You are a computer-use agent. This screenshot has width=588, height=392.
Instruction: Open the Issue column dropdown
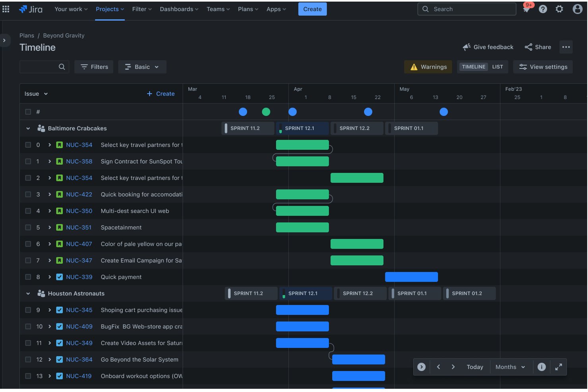tap(36, 94)
